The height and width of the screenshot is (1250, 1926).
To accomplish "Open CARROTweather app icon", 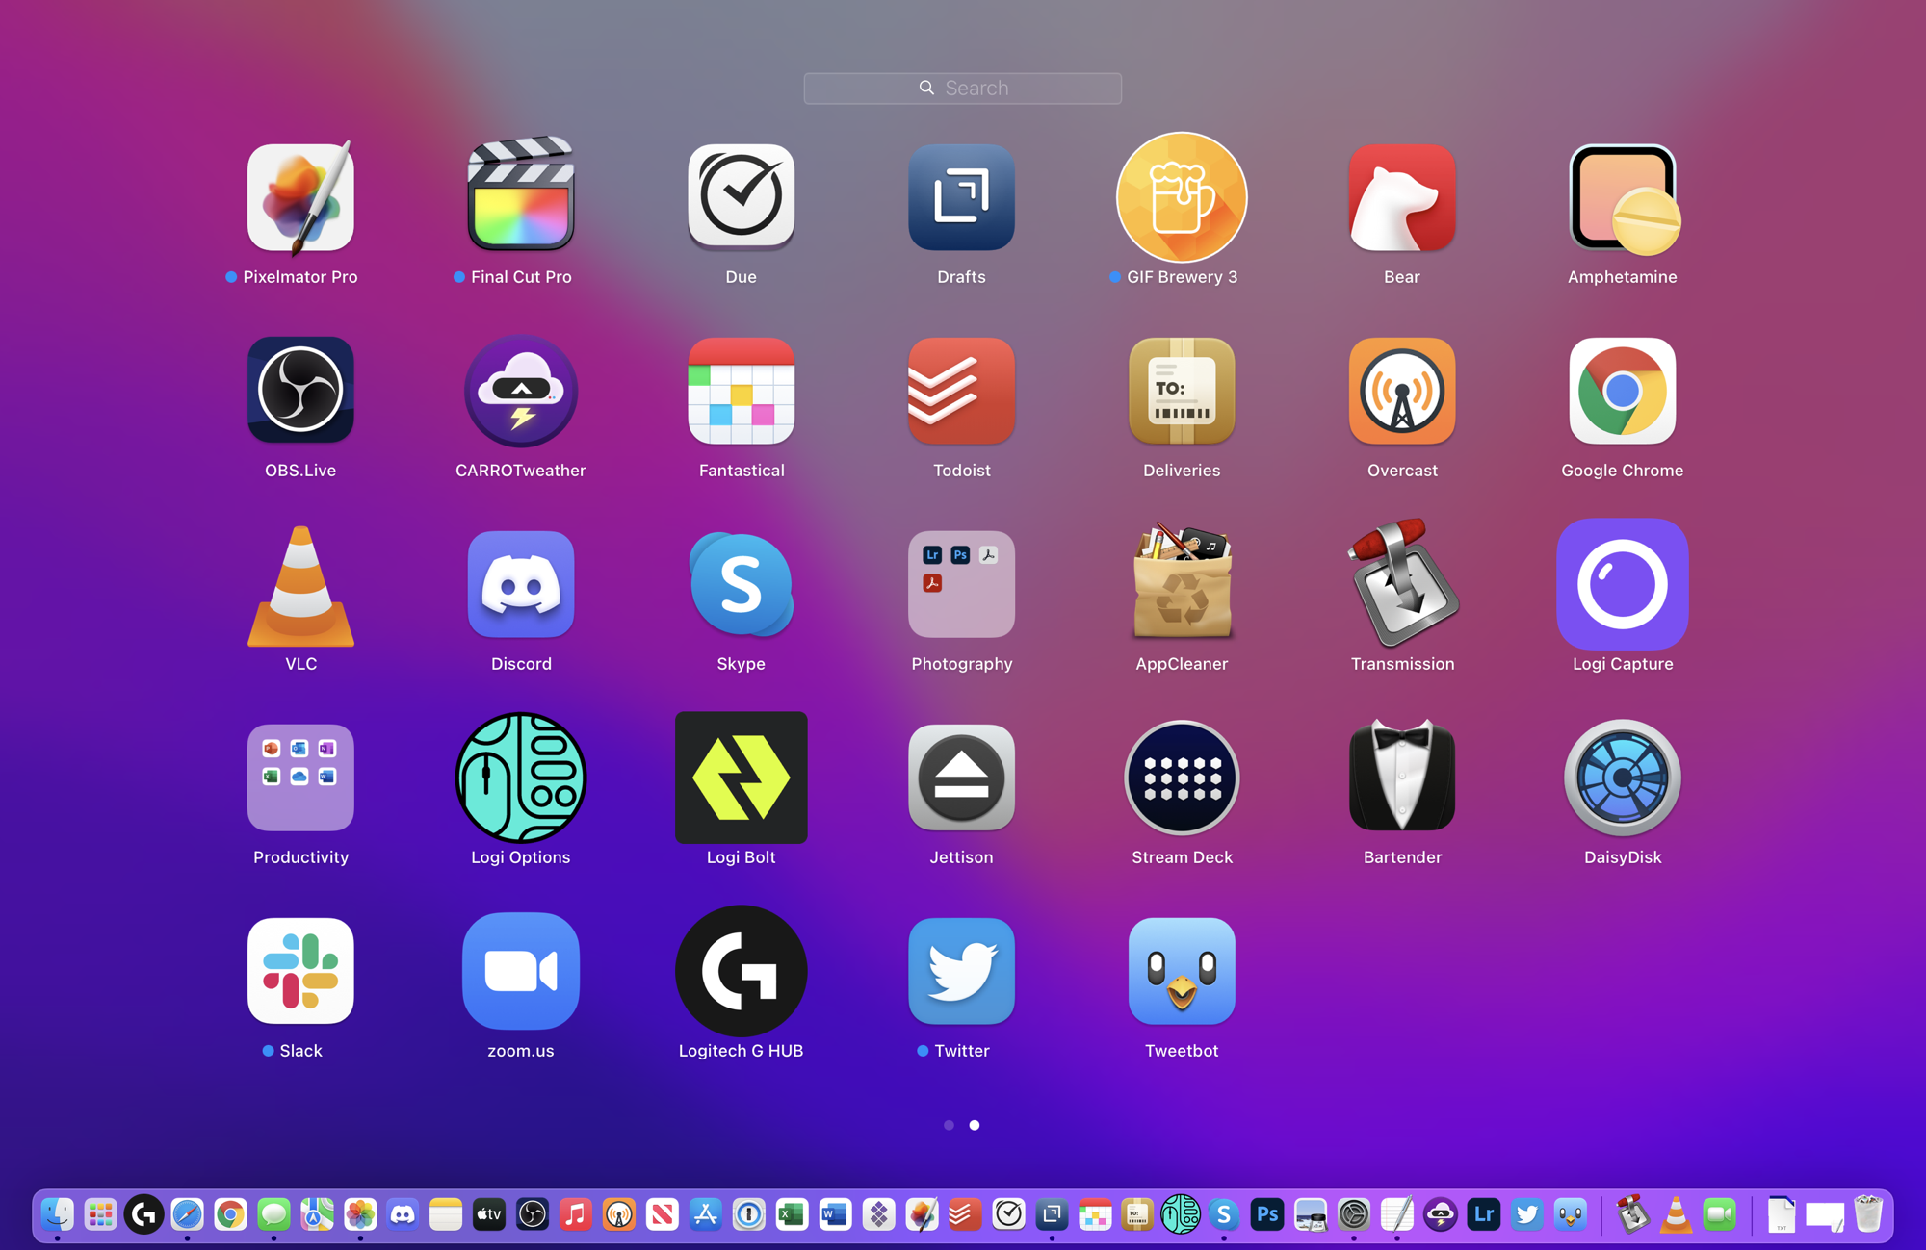I will (x=521, y=392).
